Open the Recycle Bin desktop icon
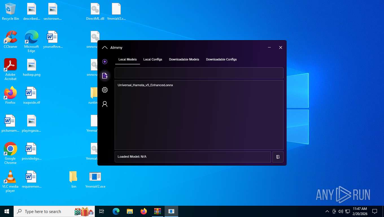Image resolution: width=384 pixels, height=217 pixels. 10,12
